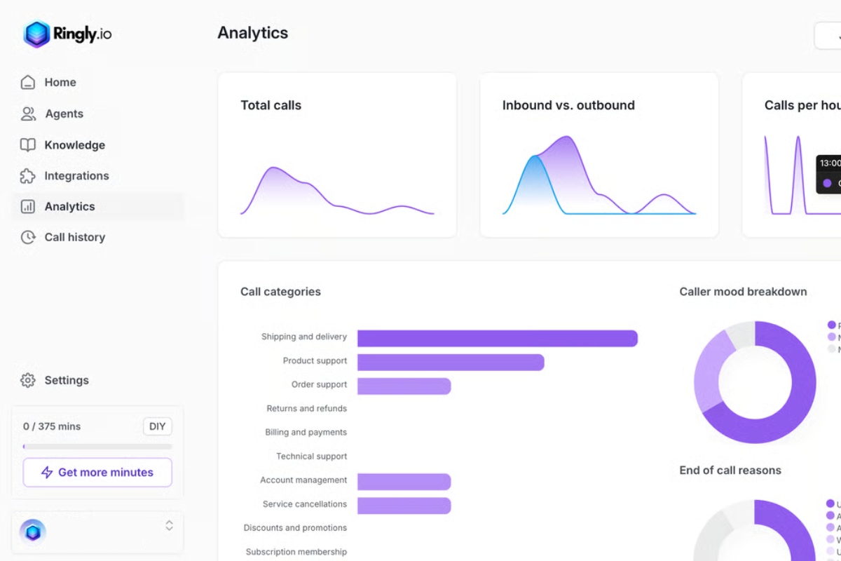Image resolution: width=841 pixels, height=561 pixels.
Task: Click the 0 / 375 mins text
Action: (x=52, y=426)
